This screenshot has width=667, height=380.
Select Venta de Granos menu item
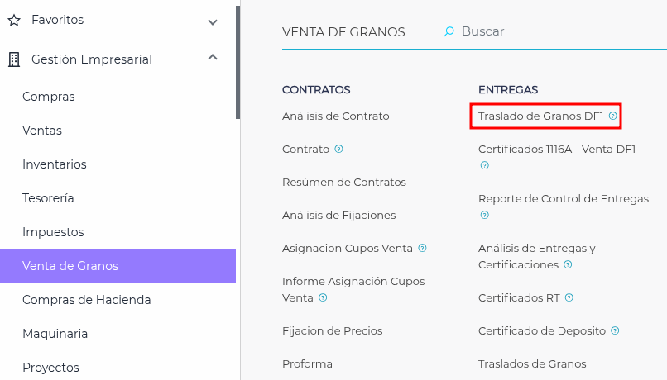pyautogui.click(x=70, y=266)
